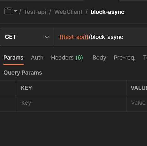This screenshot has height=146, width=147.
Task: Click the KEY column header
Action: point(26,88)
